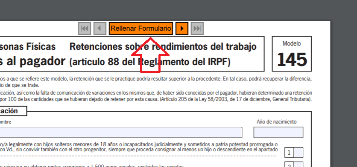357x167 pixels.
Task: Click the Ley 58/2003 General Tributaria sentence
Action: (x=235, y=99)
